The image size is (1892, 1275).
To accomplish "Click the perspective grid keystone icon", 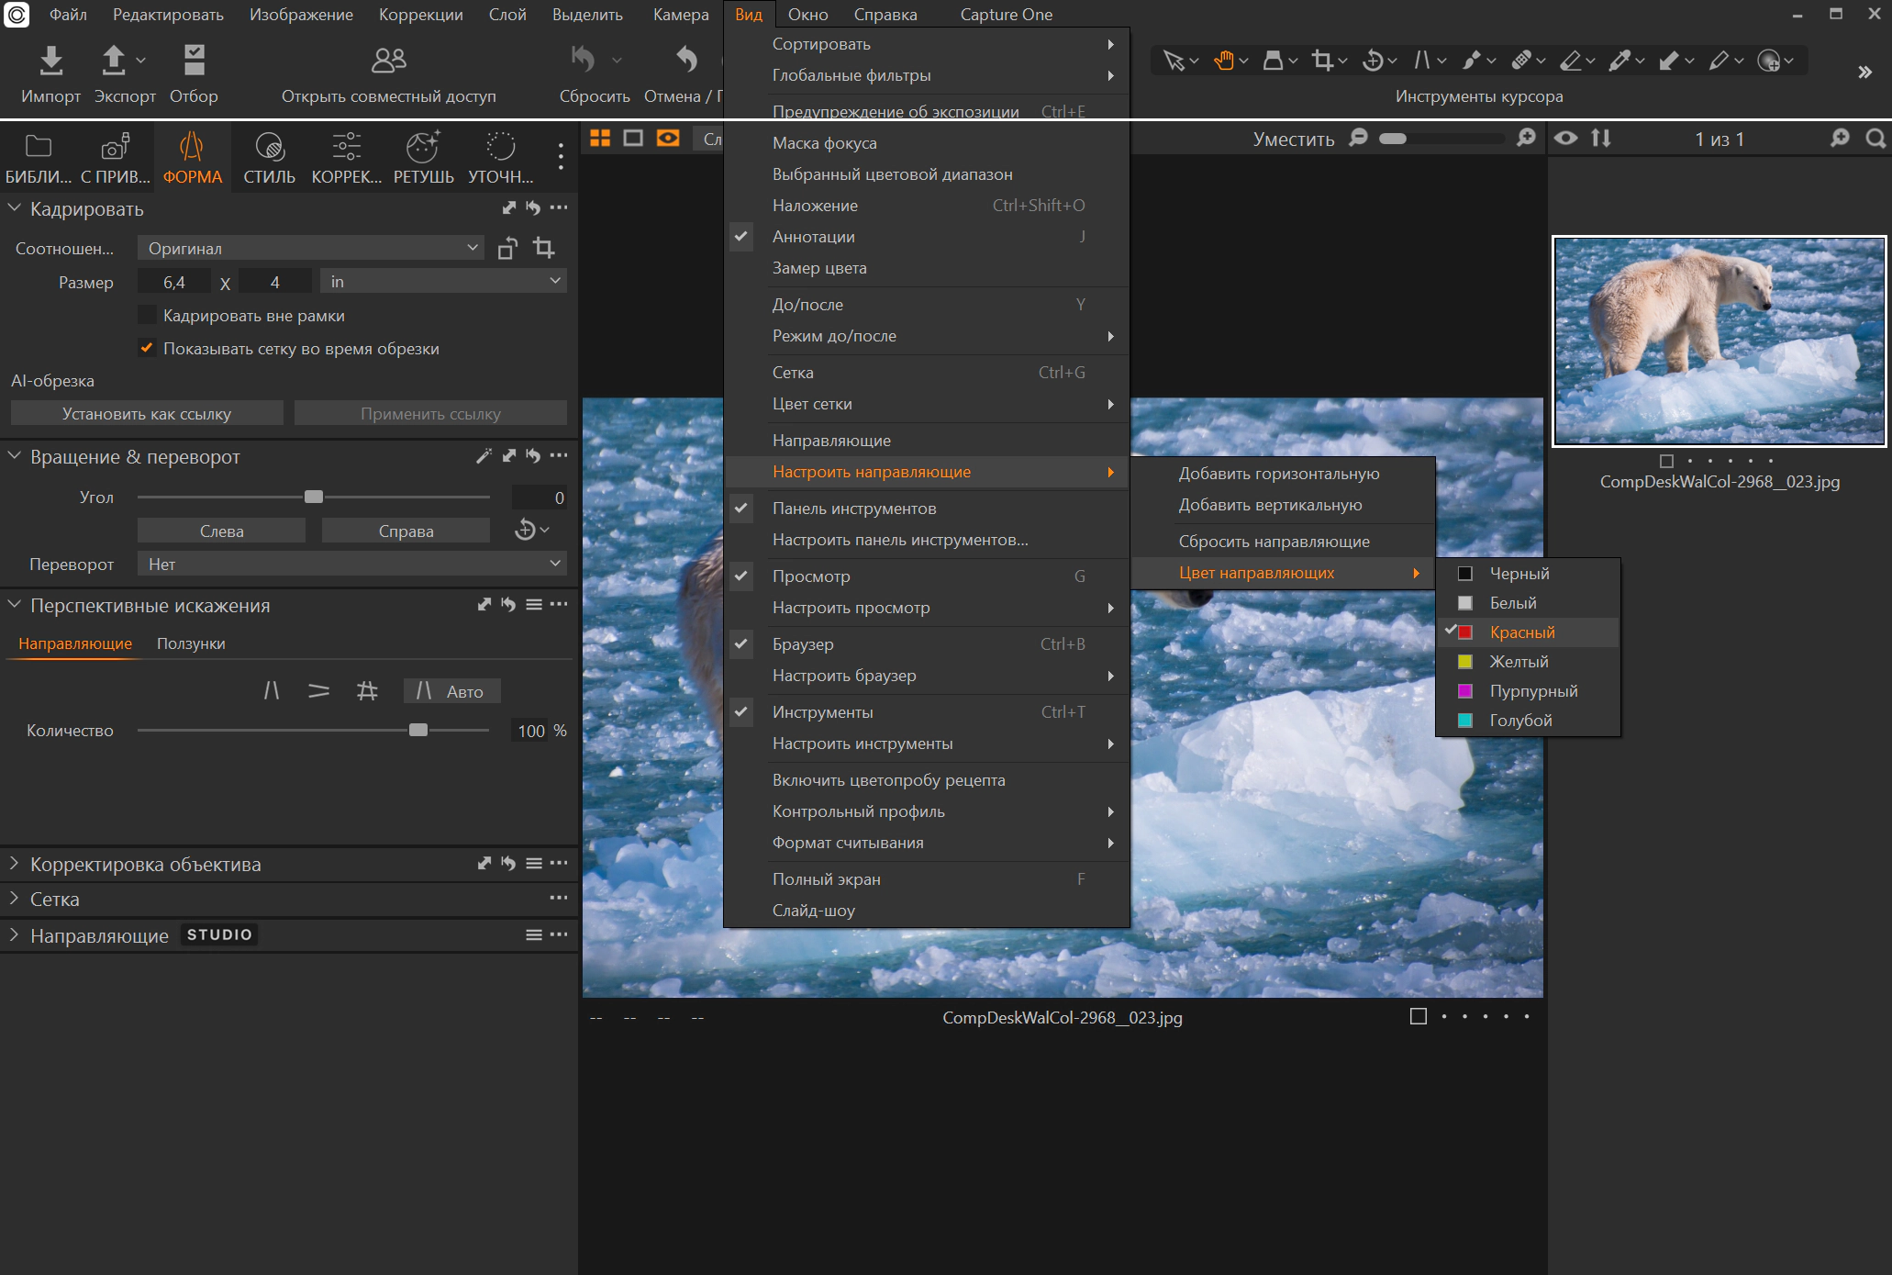I will (367, 691).
